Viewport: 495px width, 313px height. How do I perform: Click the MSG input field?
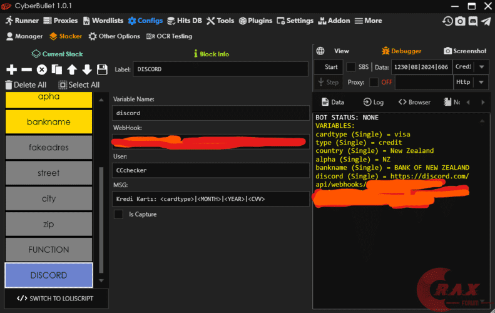(x=211, y=199)
